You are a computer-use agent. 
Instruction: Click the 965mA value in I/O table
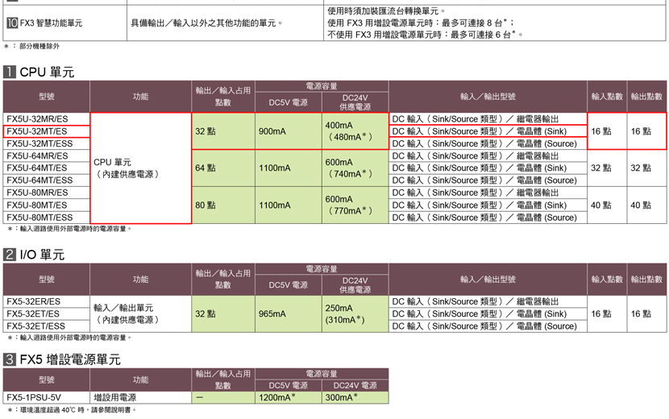(289, 314)
